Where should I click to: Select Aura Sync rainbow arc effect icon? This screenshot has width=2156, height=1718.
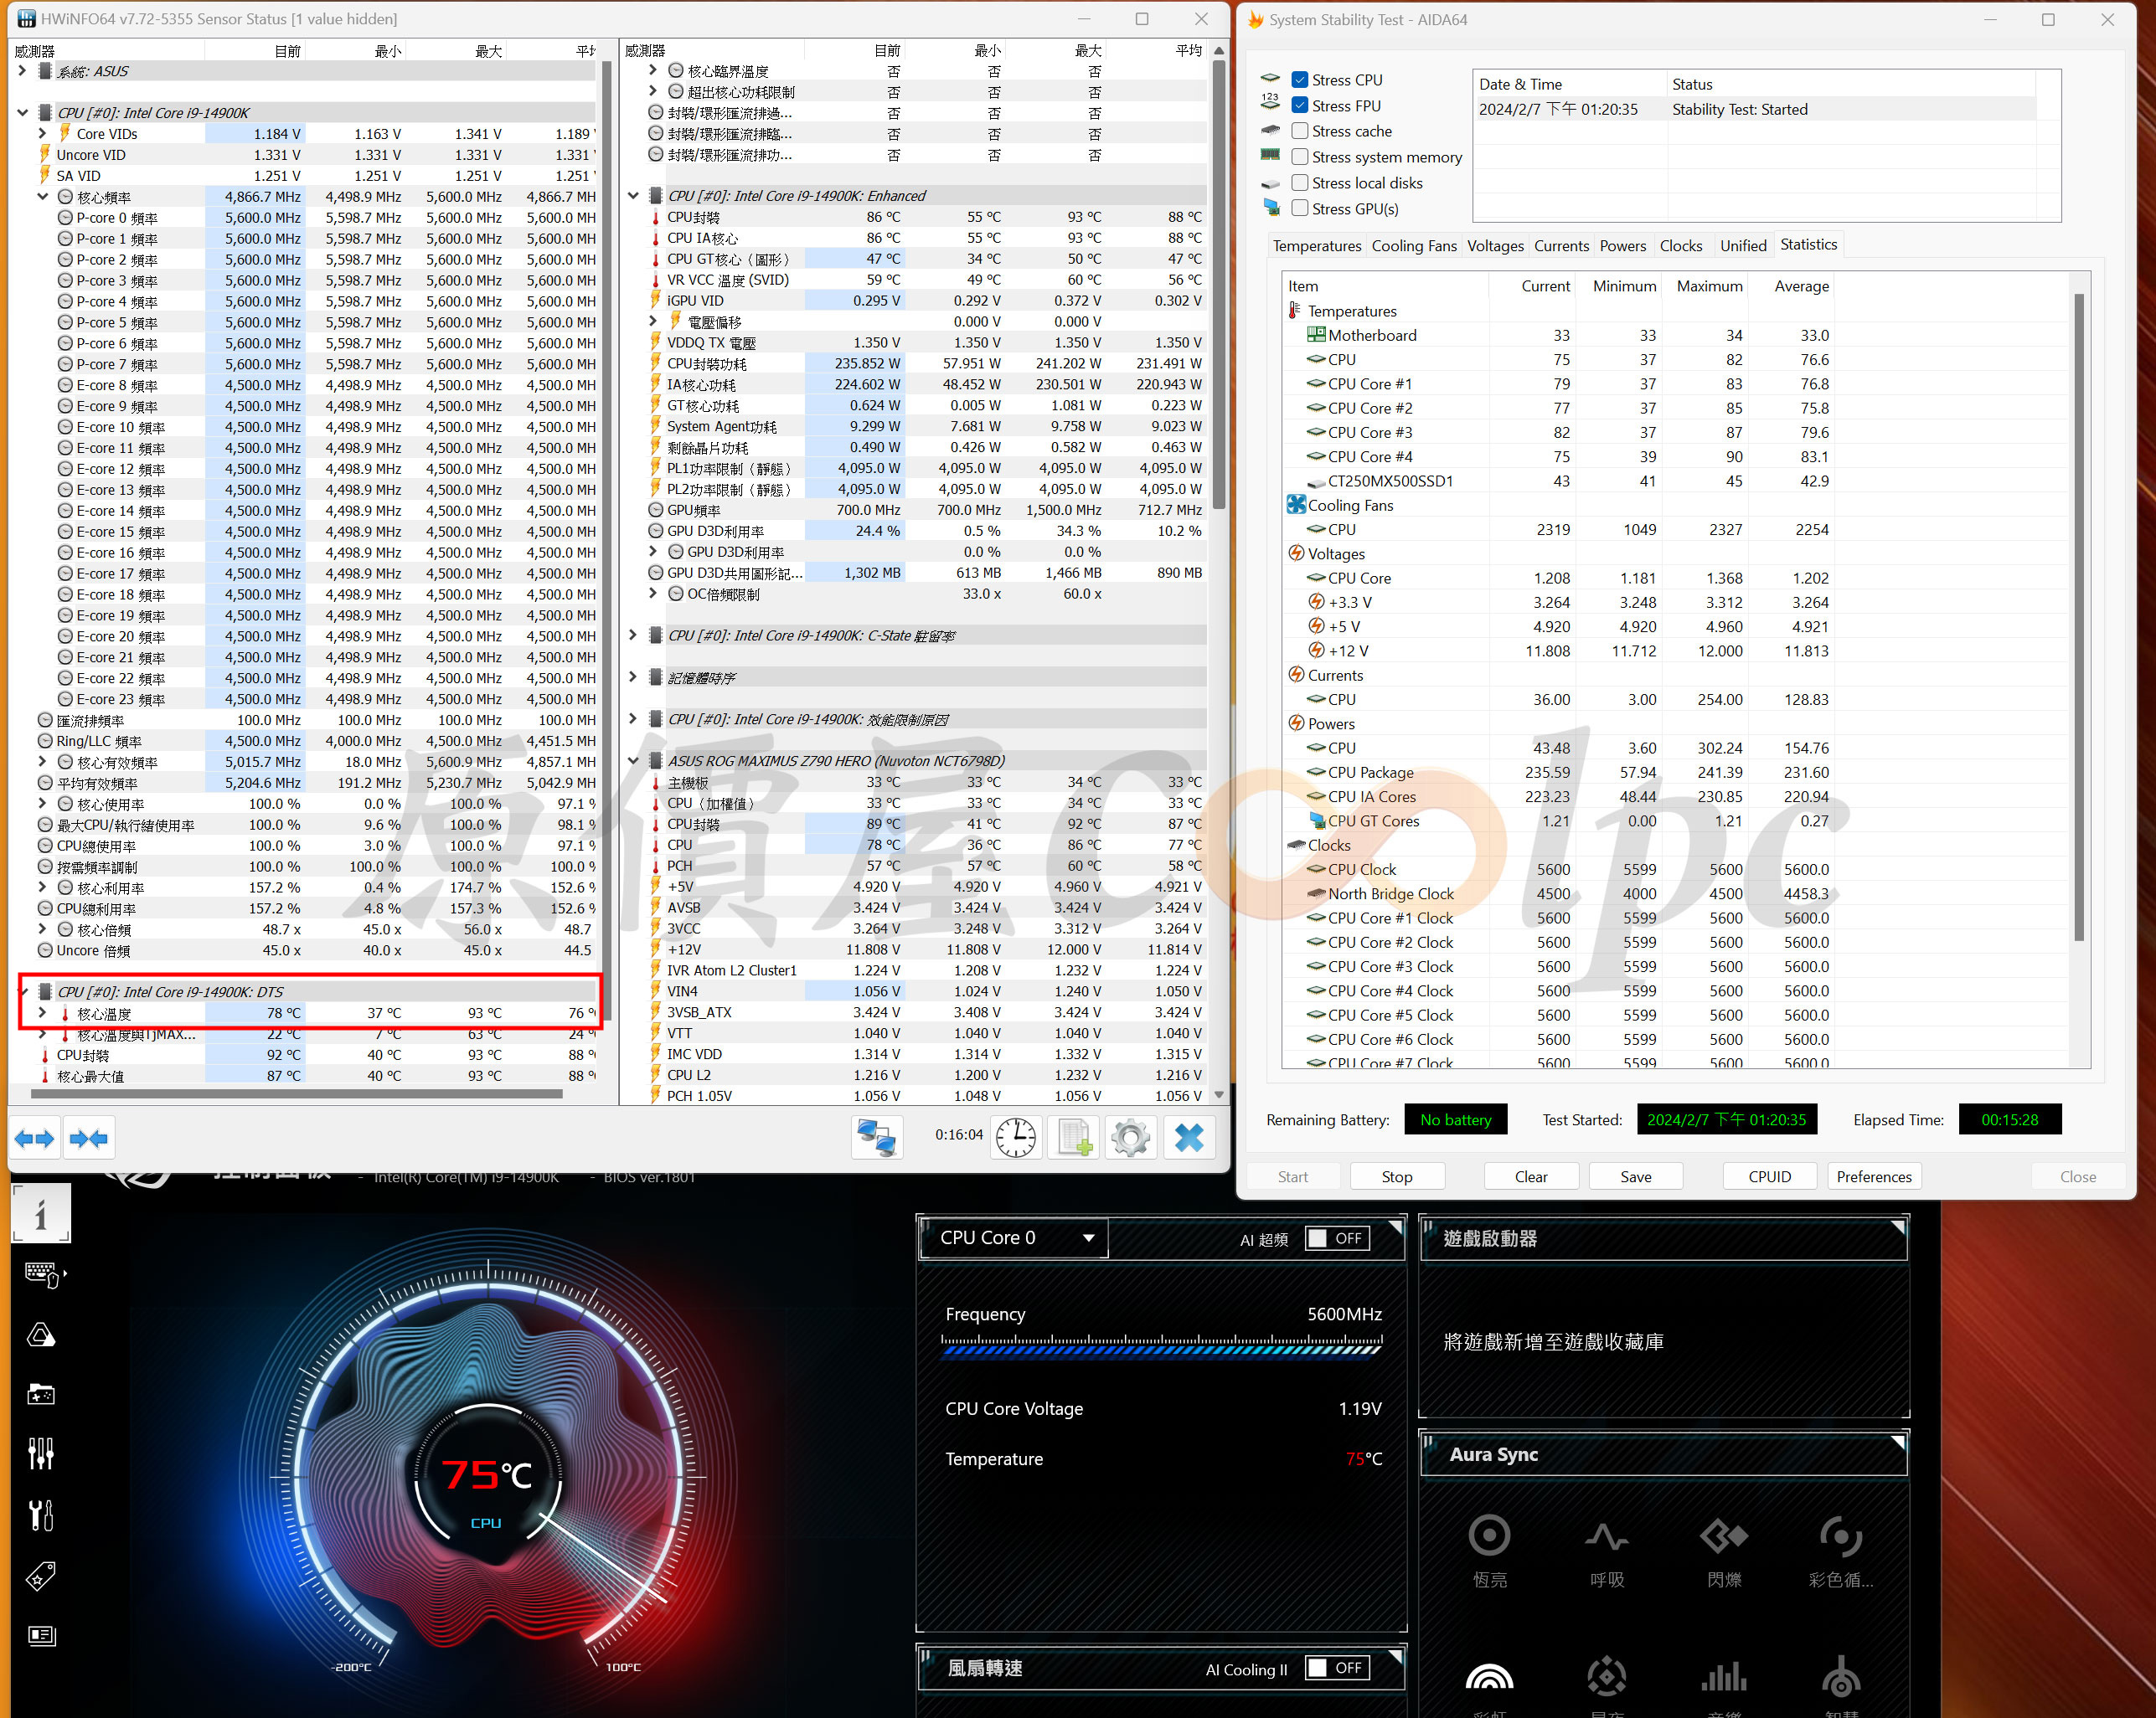pos(1489,1676)
